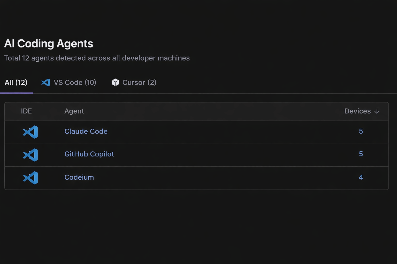Viewport: 397px width, 264px height.
Task: Click device count 5 for GitHub Copilot
Action: 361,154
